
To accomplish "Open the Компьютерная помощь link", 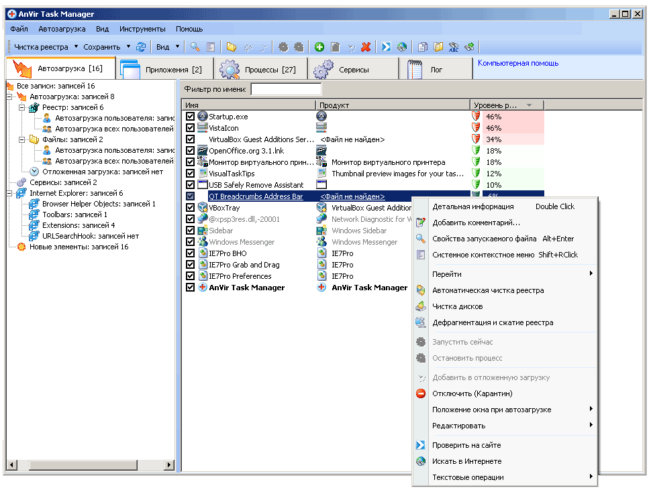I will [x=517, y=64].
